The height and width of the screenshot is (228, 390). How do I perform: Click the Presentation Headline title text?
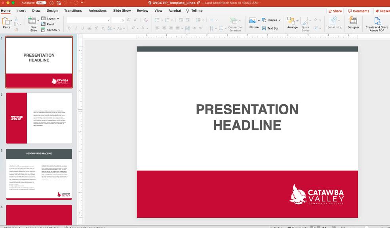click(247, 117)
